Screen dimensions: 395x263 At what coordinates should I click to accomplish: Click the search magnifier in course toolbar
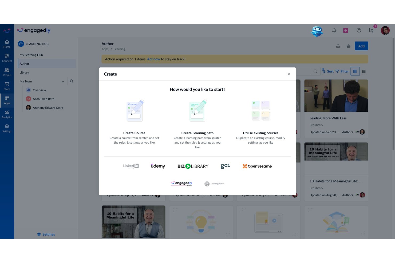[x=315, y=71]
